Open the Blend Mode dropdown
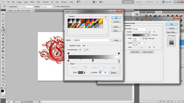Viewport: 184px width, 103px height. tap(140, 29)
